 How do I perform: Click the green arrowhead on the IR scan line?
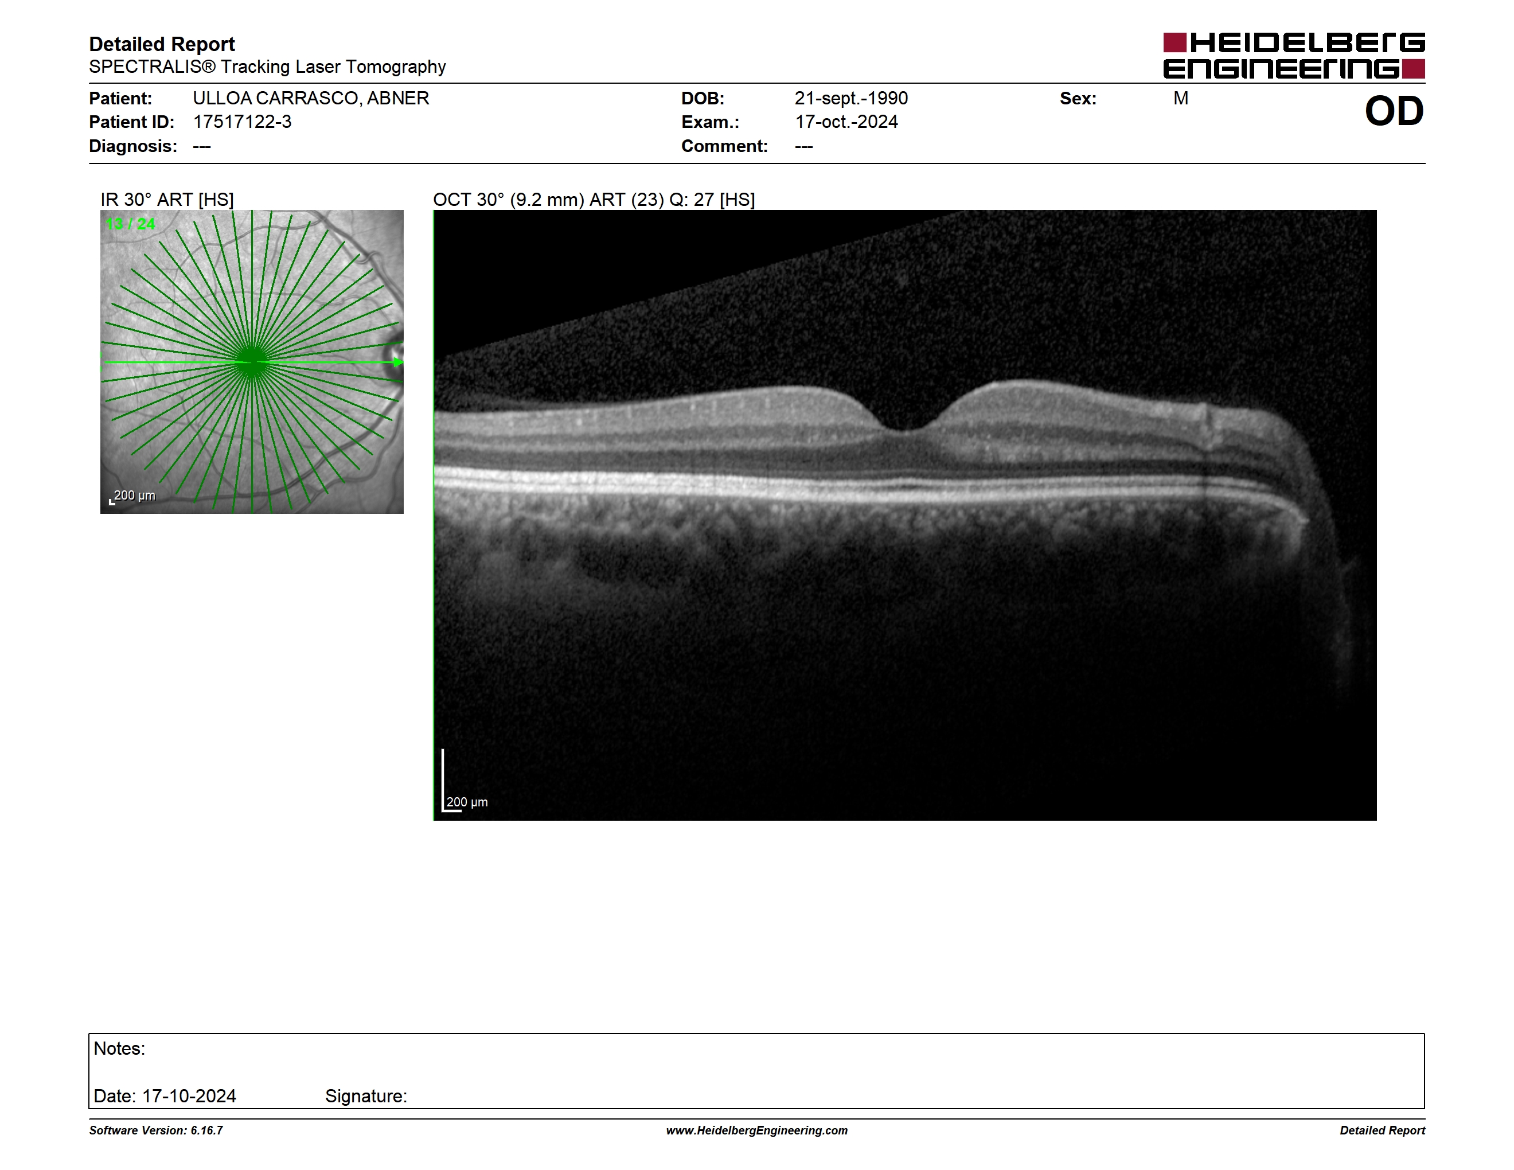click(398, 362)
